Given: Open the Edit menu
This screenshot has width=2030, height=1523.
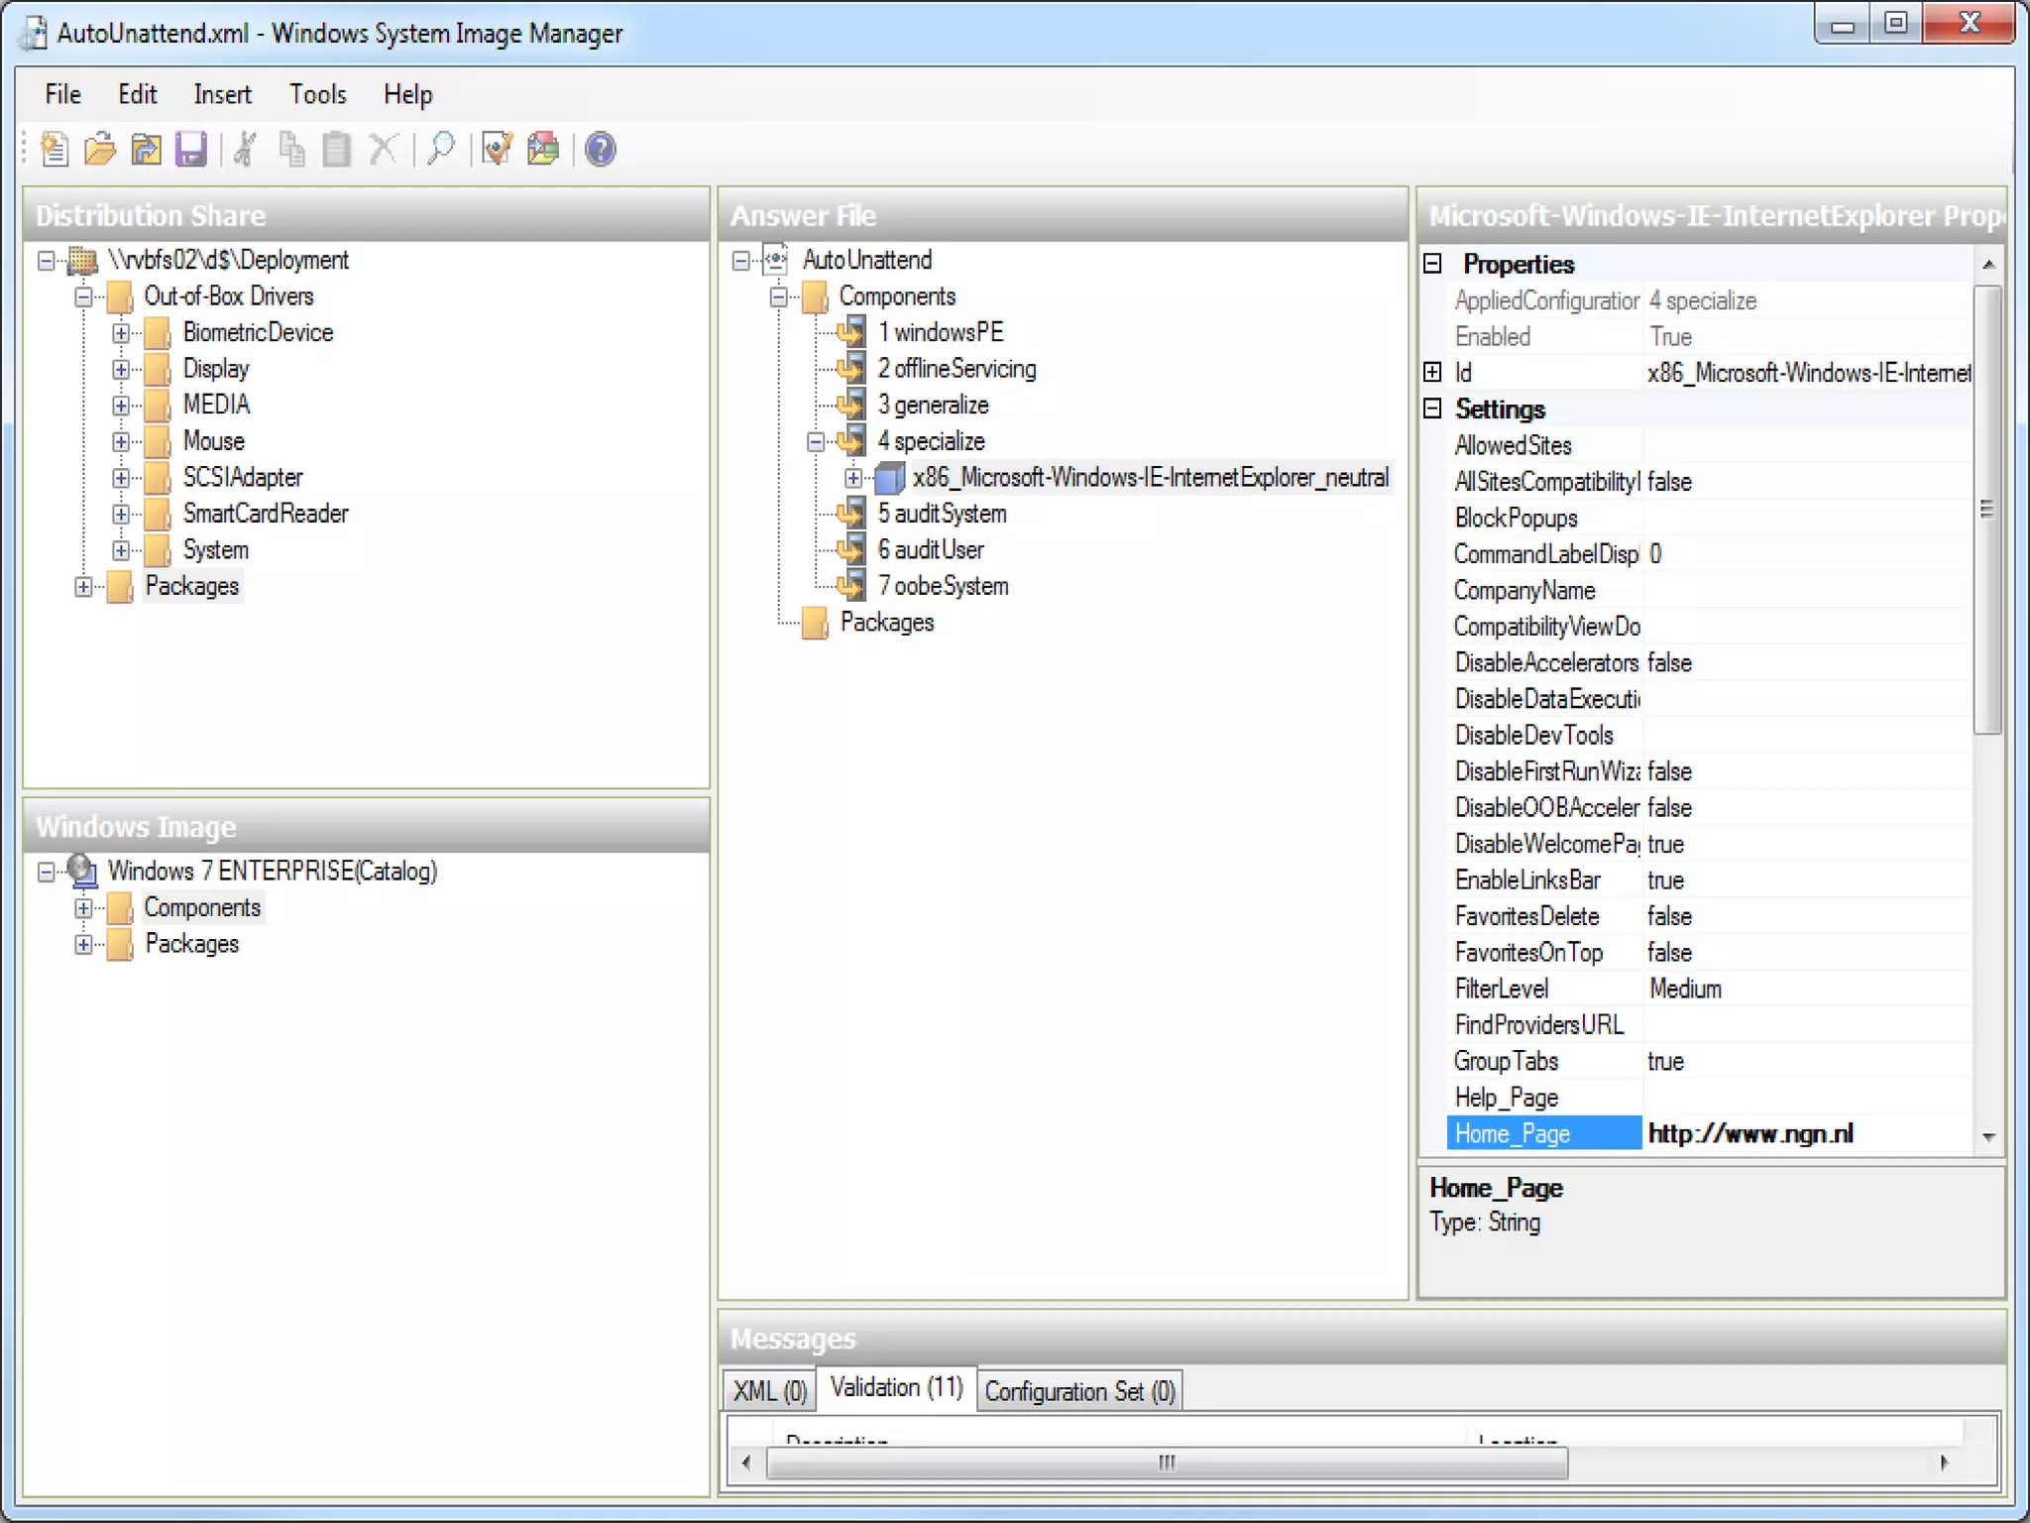Looking at the screenshot, I should 138,94.
